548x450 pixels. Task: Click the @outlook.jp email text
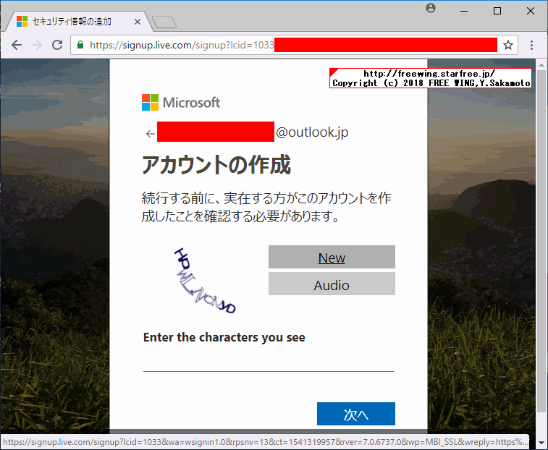tap(312, 132)
